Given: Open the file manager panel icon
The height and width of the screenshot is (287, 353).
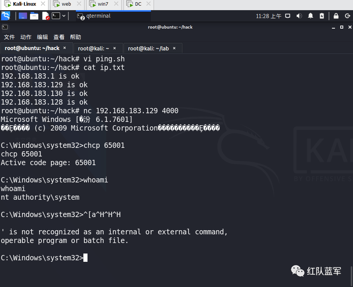Looking at the screenshot, I should (34, 16).
